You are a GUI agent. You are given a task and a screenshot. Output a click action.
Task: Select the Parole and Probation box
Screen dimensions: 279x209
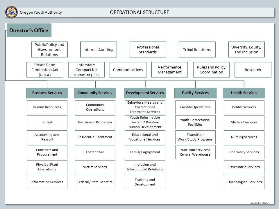pos(95,122)
